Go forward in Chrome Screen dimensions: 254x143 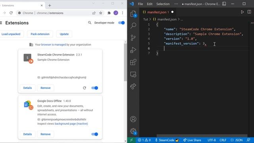click(x=4, y=13)
